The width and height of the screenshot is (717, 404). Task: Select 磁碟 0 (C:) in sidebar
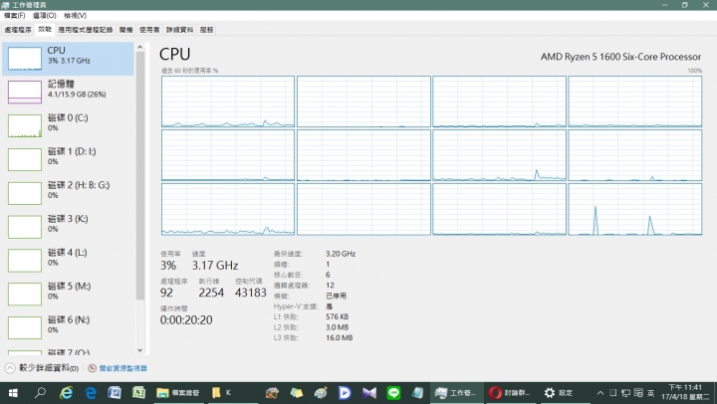click(x=68, y=125)
